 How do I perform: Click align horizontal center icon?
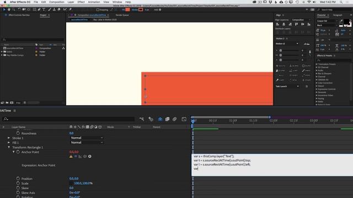[284, 24]
